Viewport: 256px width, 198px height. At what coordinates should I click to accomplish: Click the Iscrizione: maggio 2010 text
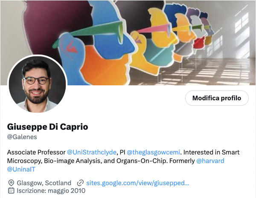coord(51,191)
